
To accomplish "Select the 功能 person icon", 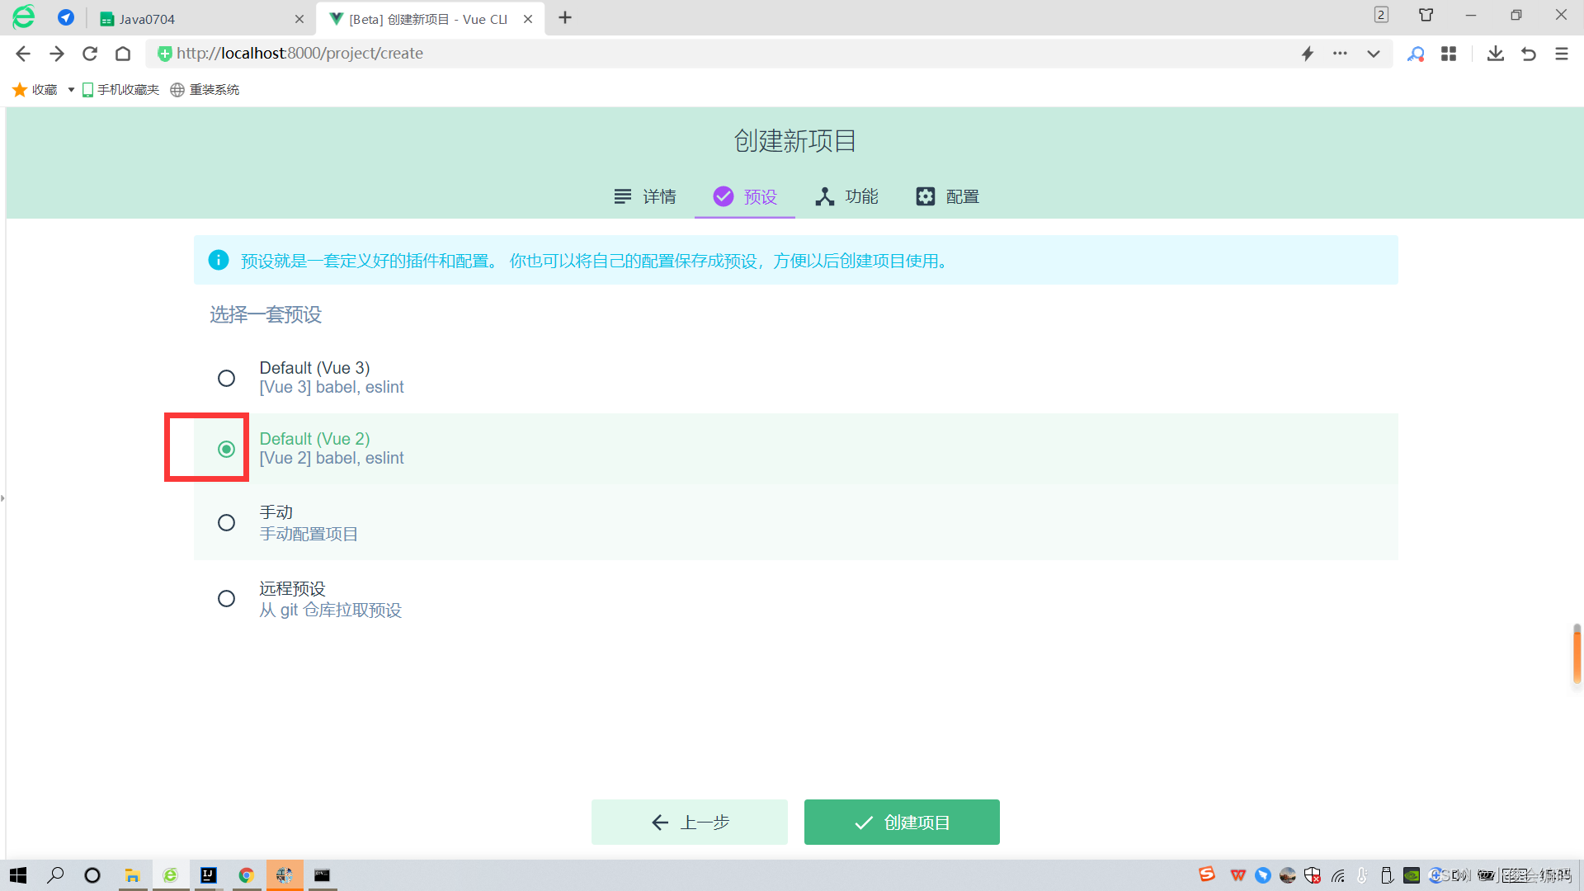I will pyautogui.click(x=825, y=196).
